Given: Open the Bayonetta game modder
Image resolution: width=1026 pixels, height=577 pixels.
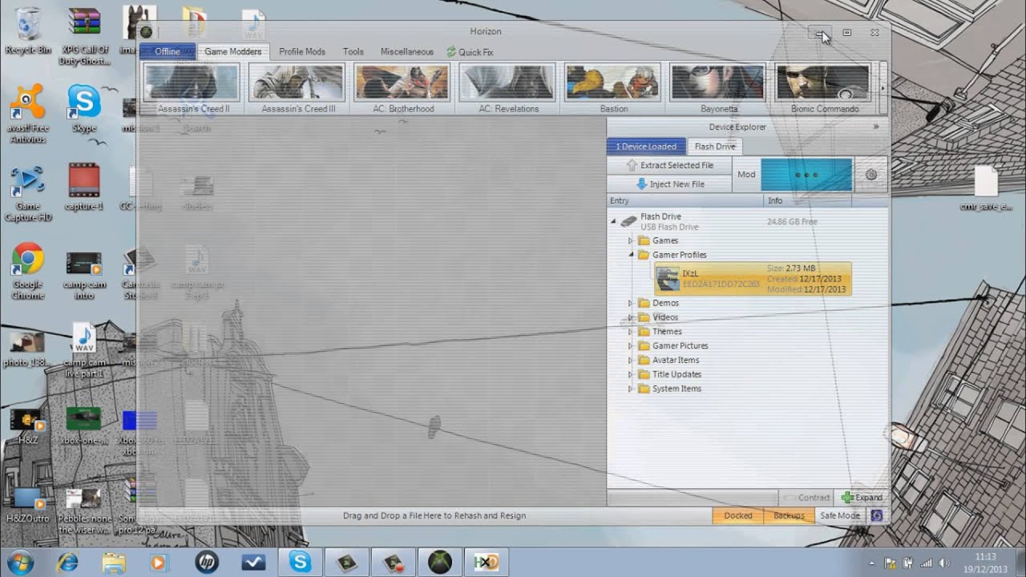Looking at the screenshot, I should (719, 88).
